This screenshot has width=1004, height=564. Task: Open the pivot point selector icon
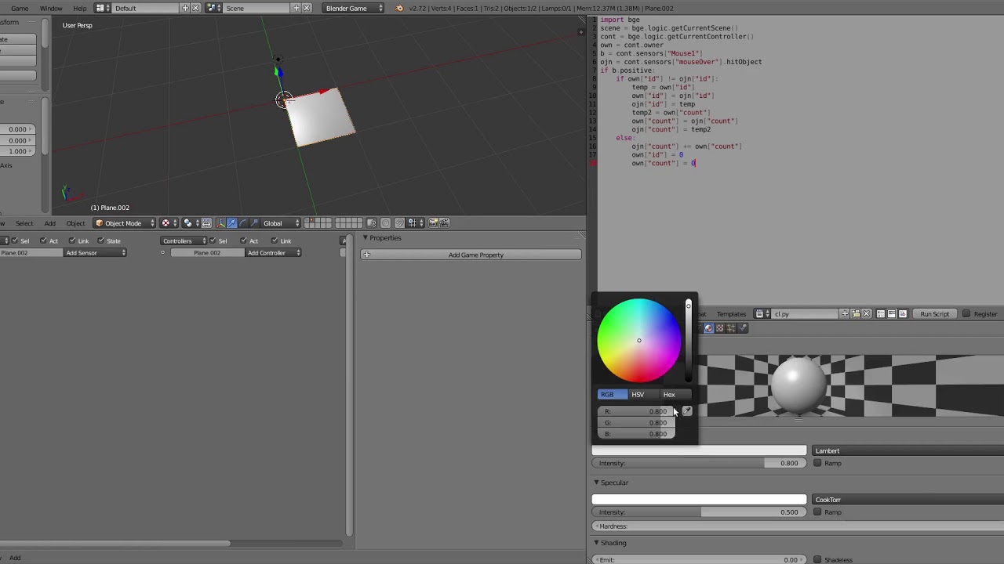[x=191, y=223]
